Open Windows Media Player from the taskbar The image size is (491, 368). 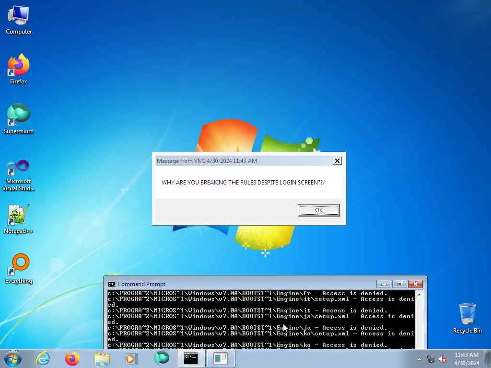pyautogui.click(x=131, y=358)
